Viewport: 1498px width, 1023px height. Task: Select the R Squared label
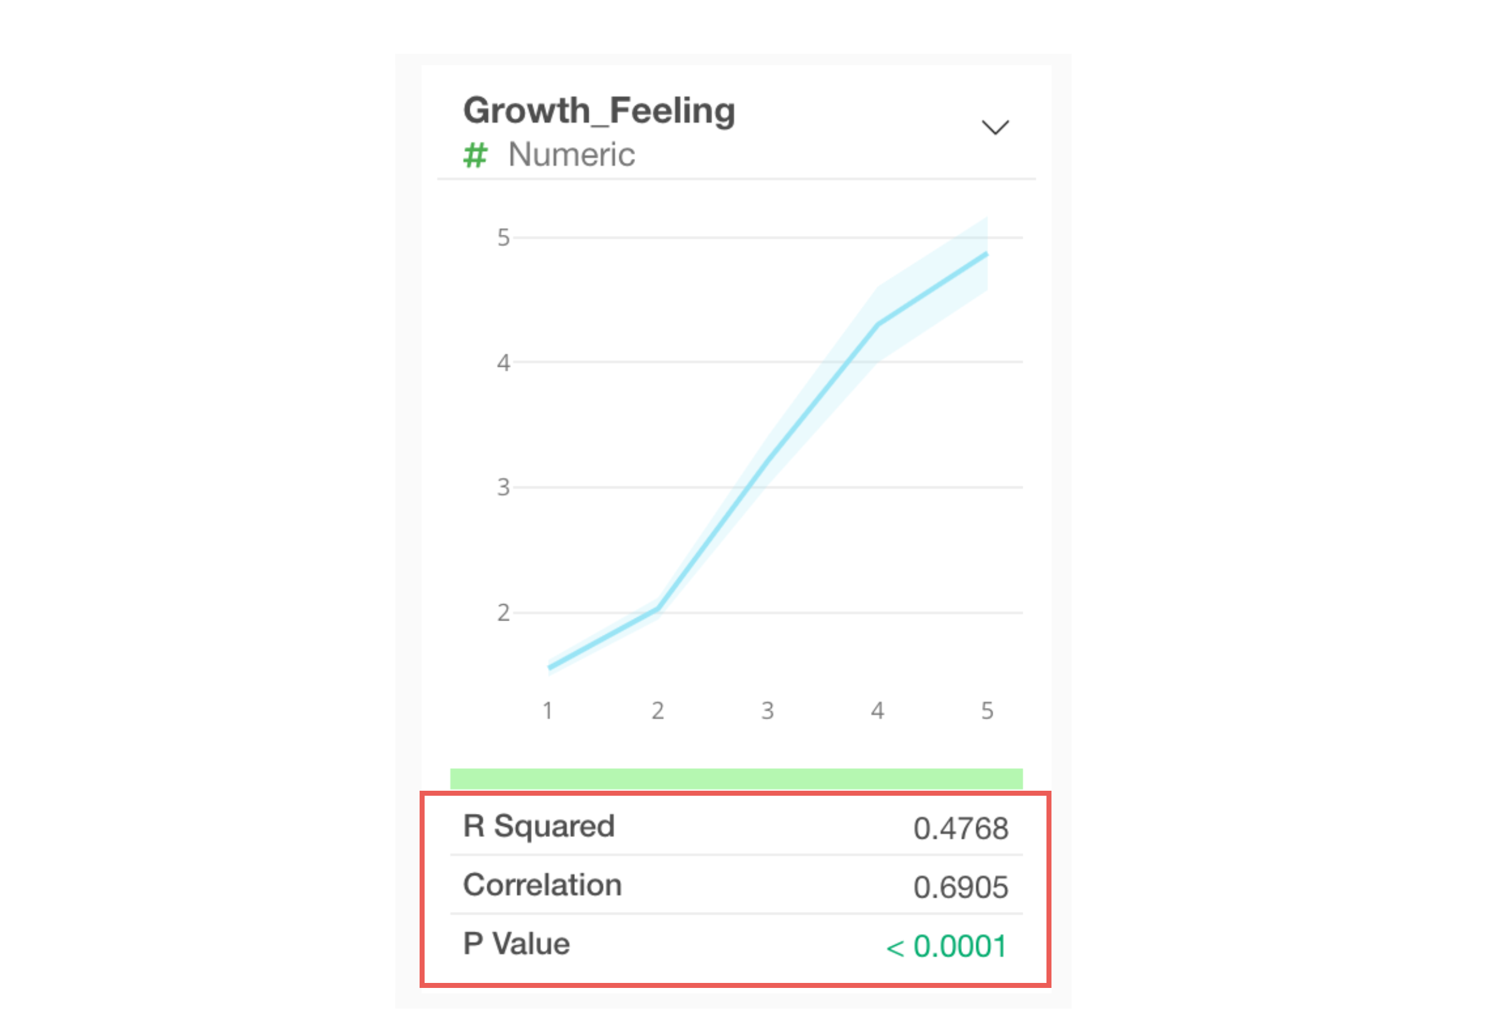[539, 826]
